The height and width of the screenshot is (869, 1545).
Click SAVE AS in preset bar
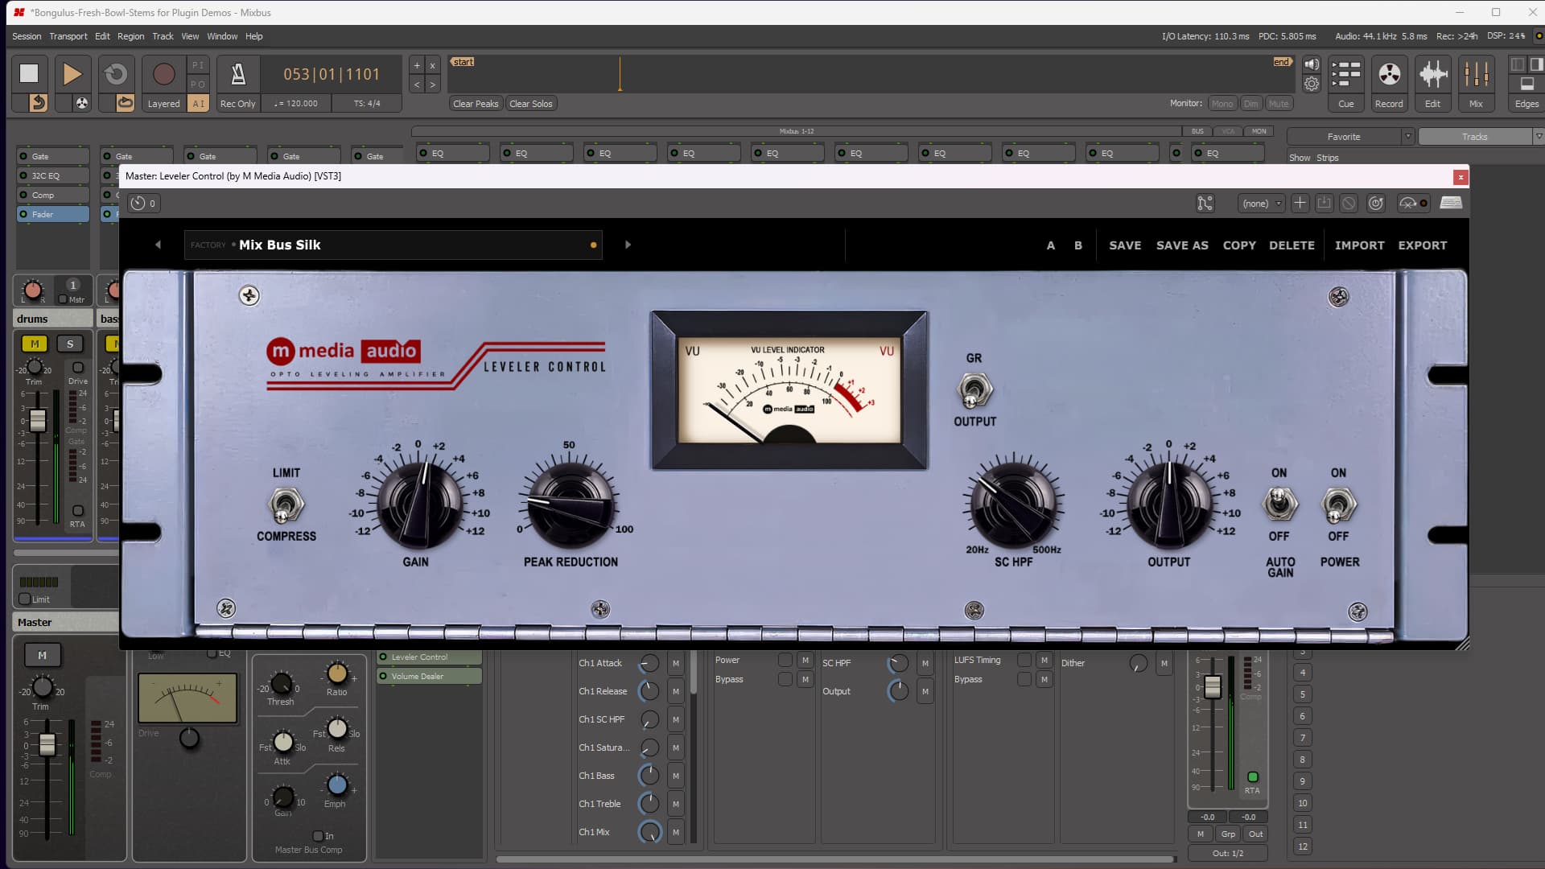point(1182,245)
